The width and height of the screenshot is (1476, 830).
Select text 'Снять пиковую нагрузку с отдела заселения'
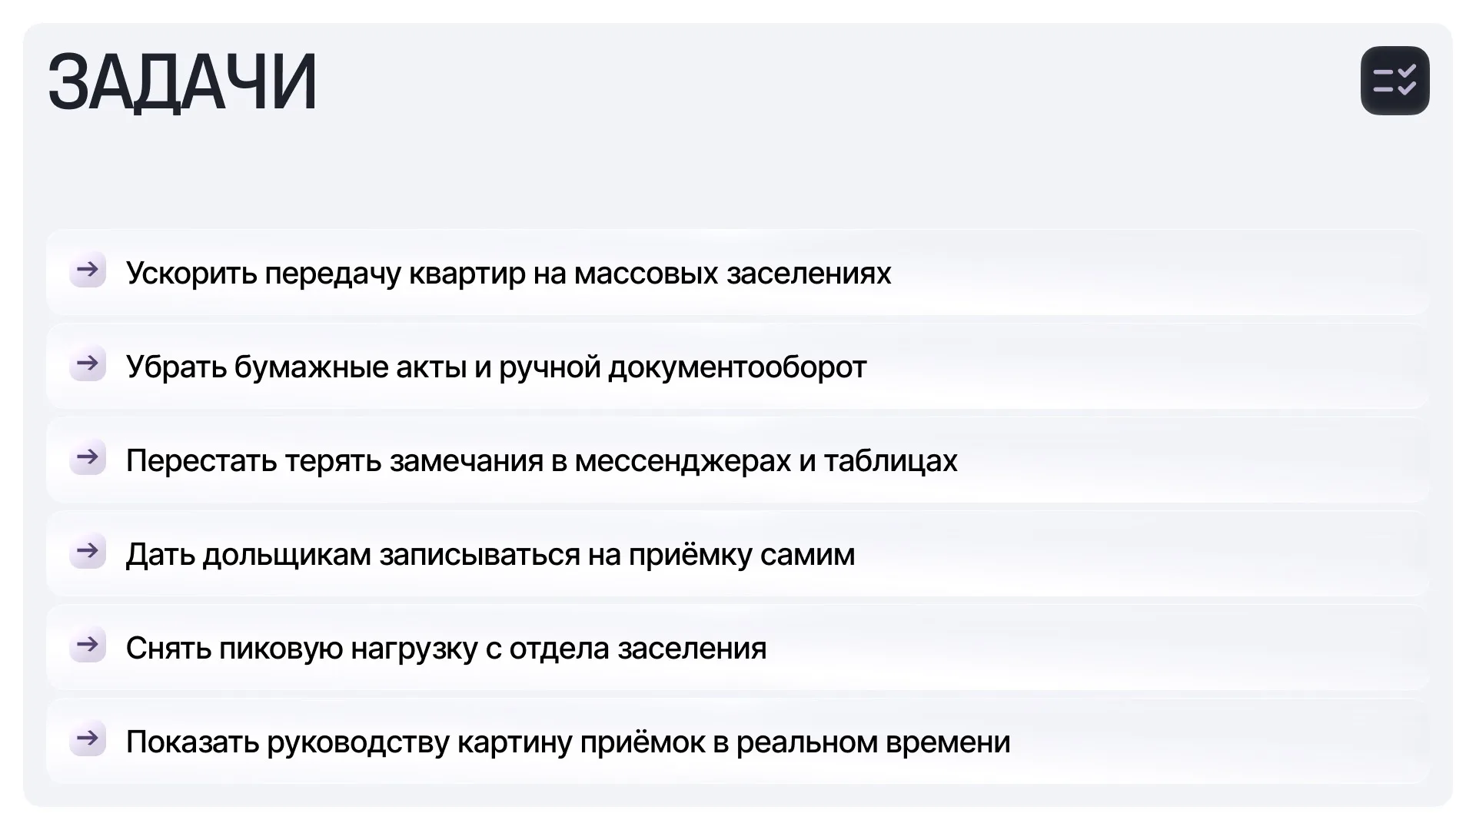[446, 649]
